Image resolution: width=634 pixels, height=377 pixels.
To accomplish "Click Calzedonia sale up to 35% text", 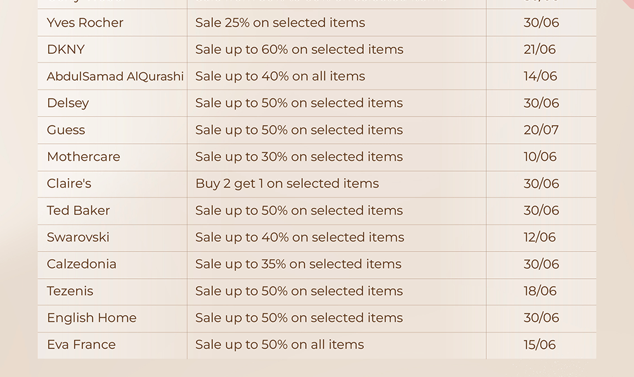I will pos(299,264).
